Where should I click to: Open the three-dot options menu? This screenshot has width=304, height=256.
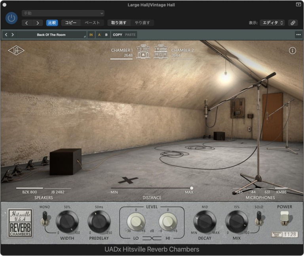(x=298, y=35)
